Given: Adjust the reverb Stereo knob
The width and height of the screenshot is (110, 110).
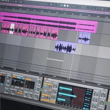Looking at the screenshot, I should [x=6, y=91].
